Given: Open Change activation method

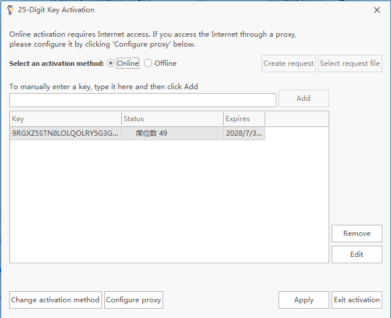Looking at the screenshot, I should 55,300.
